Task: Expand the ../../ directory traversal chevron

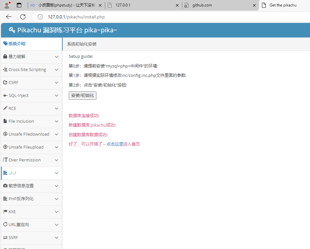Action: point(56,173)
